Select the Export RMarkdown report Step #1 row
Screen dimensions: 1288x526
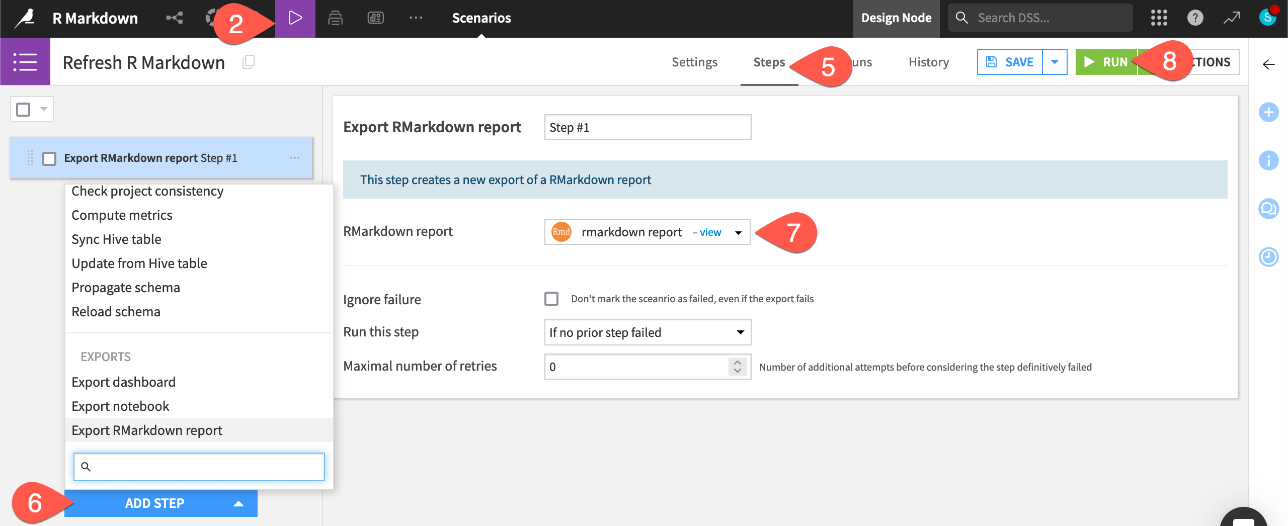(161, 158)
